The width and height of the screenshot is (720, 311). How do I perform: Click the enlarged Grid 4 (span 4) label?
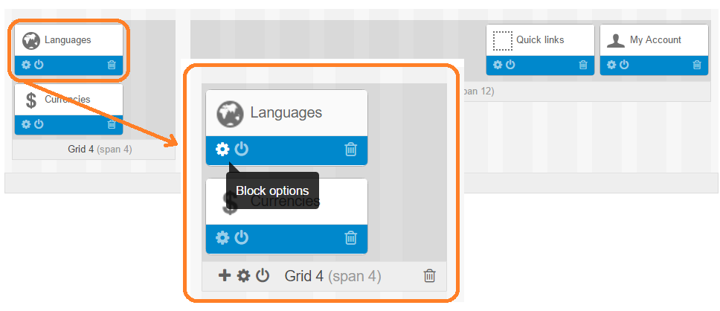click(333, 276)
